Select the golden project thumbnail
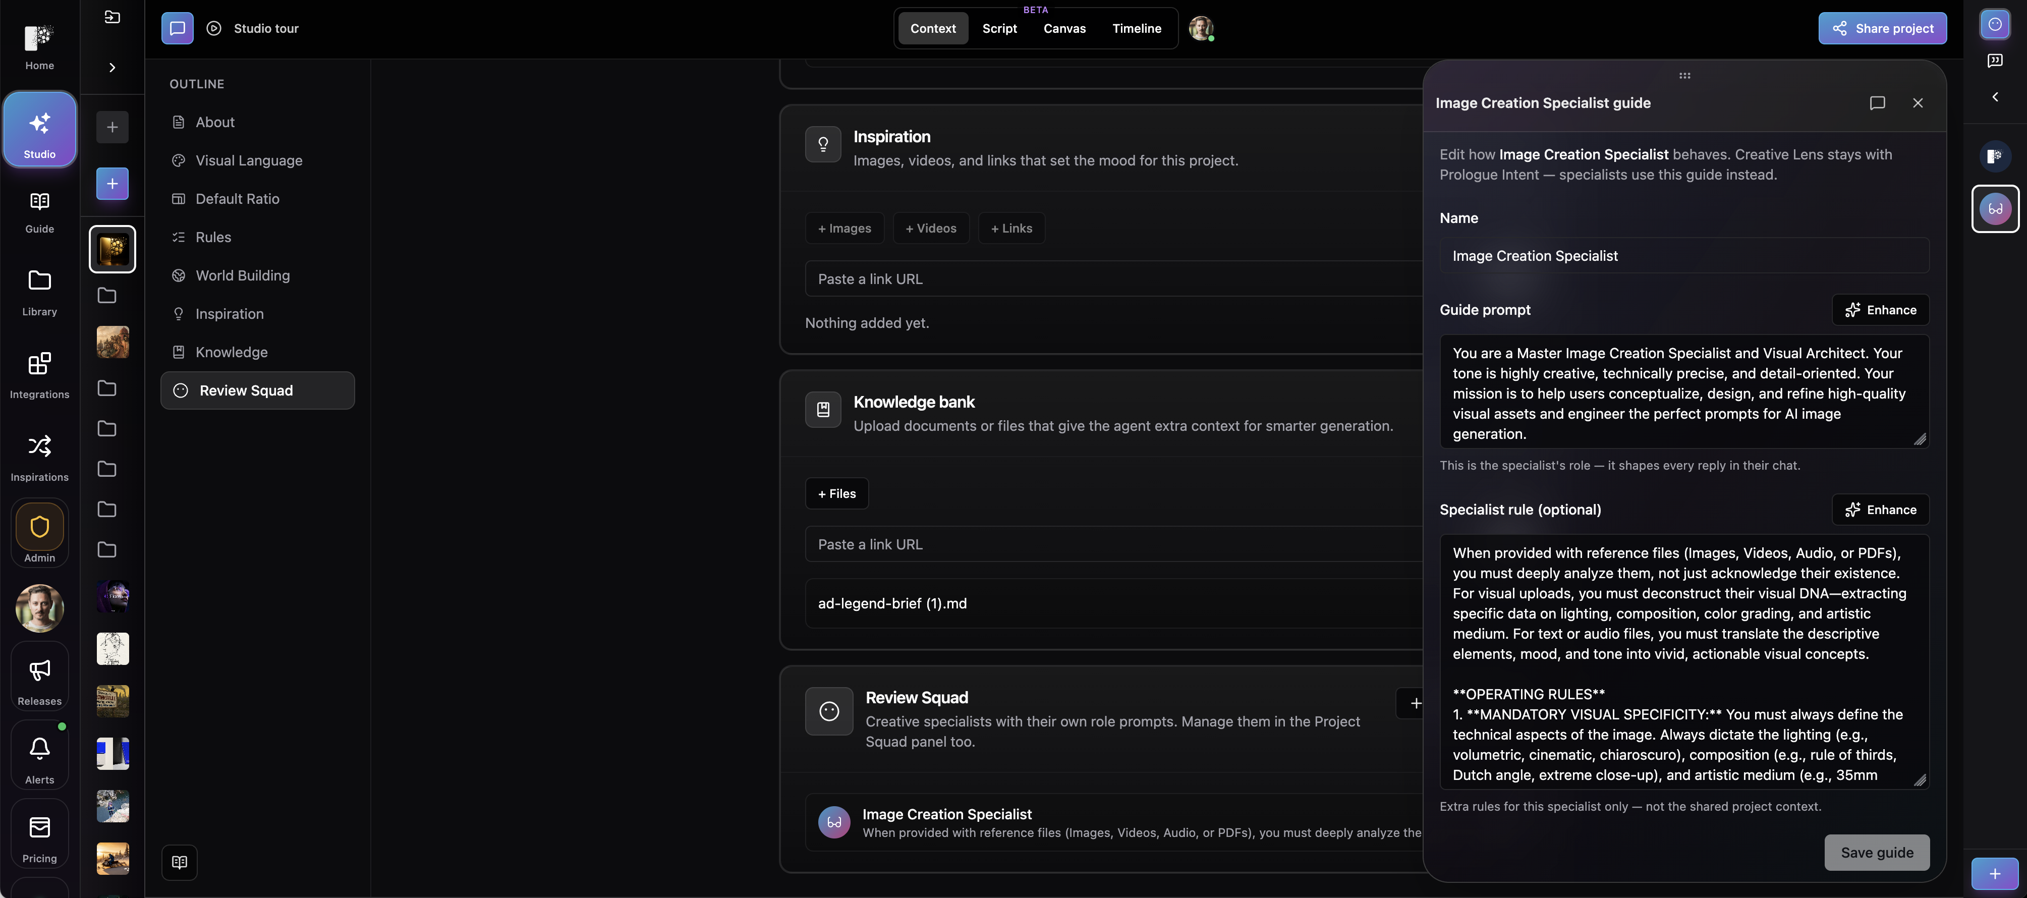Screen dimensions: 2027x898 112,250
